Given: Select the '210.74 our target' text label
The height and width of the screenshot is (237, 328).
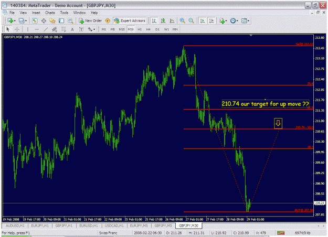Looking at the screenshot, I should 265,104.
